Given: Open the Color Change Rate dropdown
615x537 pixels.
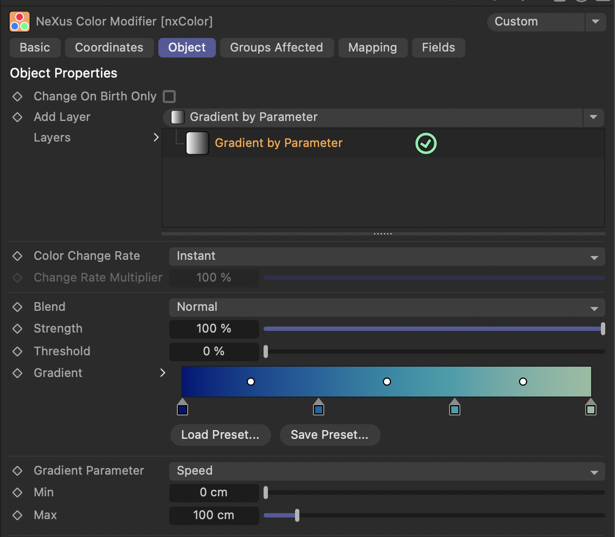Looking at the screenshot, I should [387, 256].
